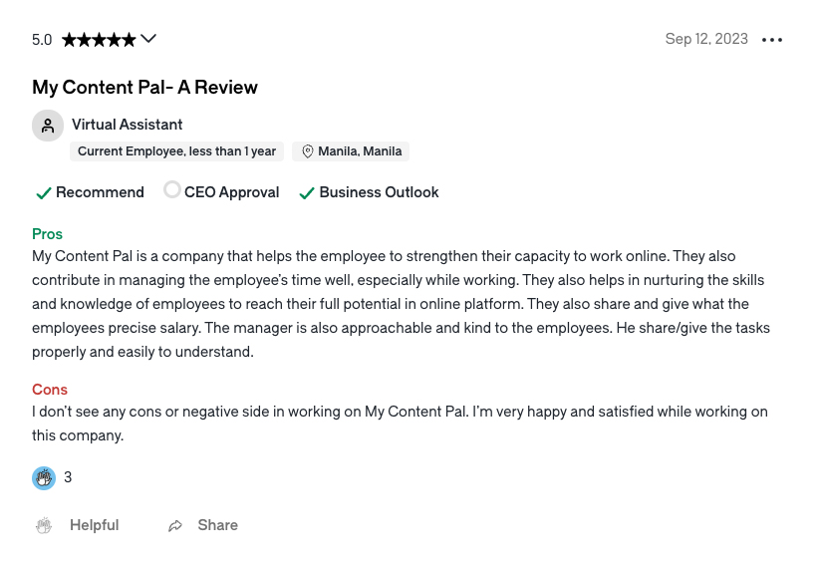This screenshot has width=819, height=568.
Task: Open the review title My Content Pal- A Review
Action: [x=144, y=88]
